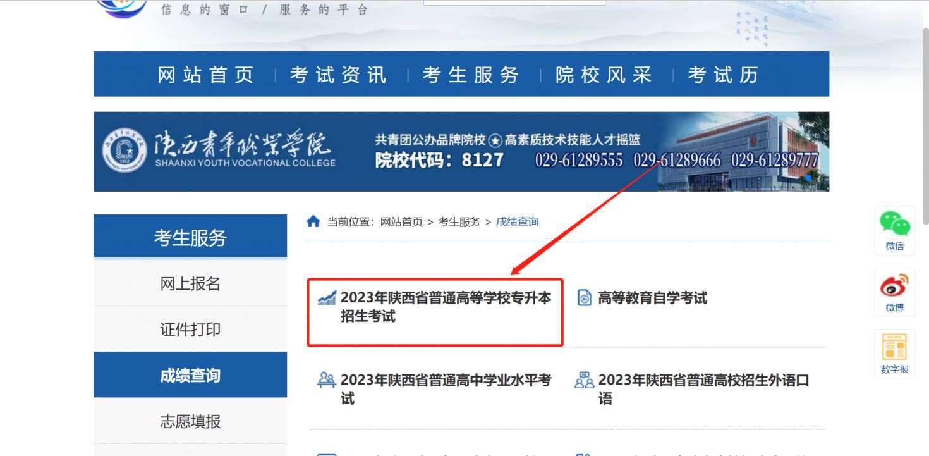Select 成绩查询 in the sidebar

190,375
